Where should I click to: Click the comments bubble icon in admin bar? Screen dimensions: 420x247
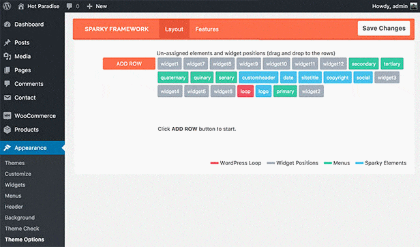coord(70,6)
